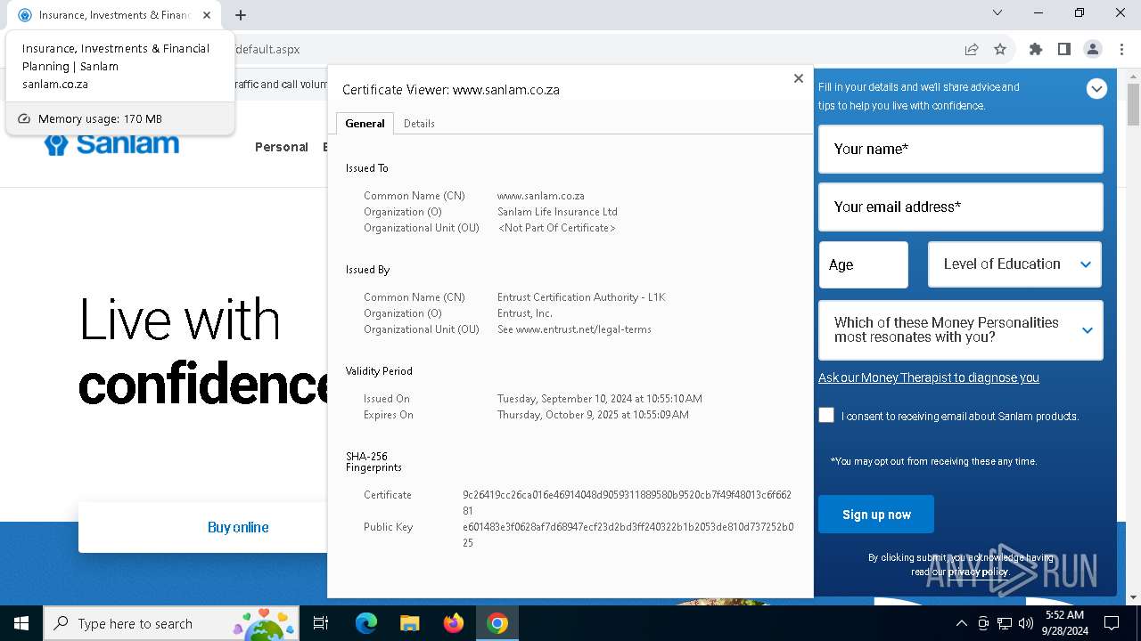Image resolution: width=1141 pixels, height=641 pixels.
Task: Click the taskbar search box
Action: coord(171,623)
